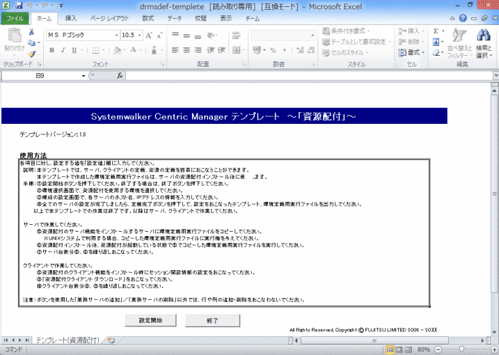Click the Cut scissors icon
The height and width of the screenshot is (355, 499).
pos(31,32)
